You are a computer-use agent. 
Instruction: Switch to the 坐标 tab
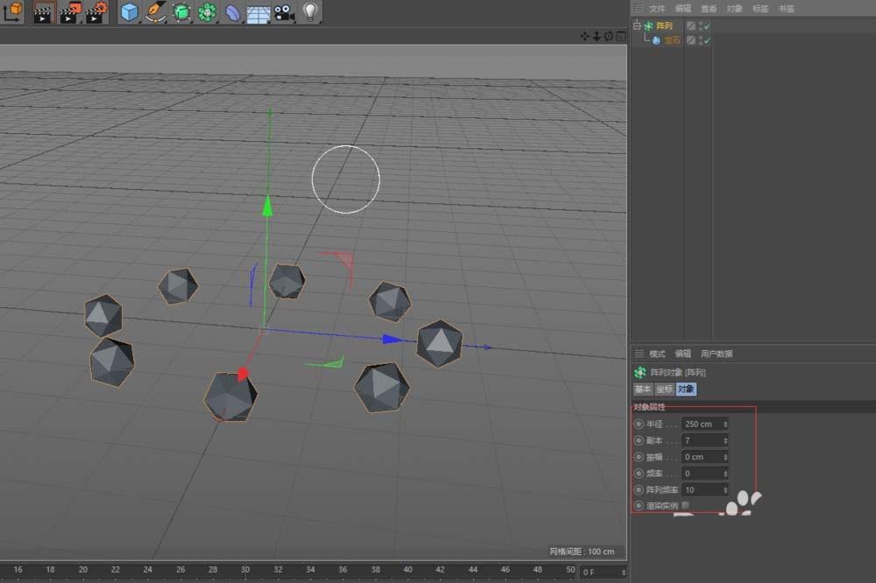[663, 389]
